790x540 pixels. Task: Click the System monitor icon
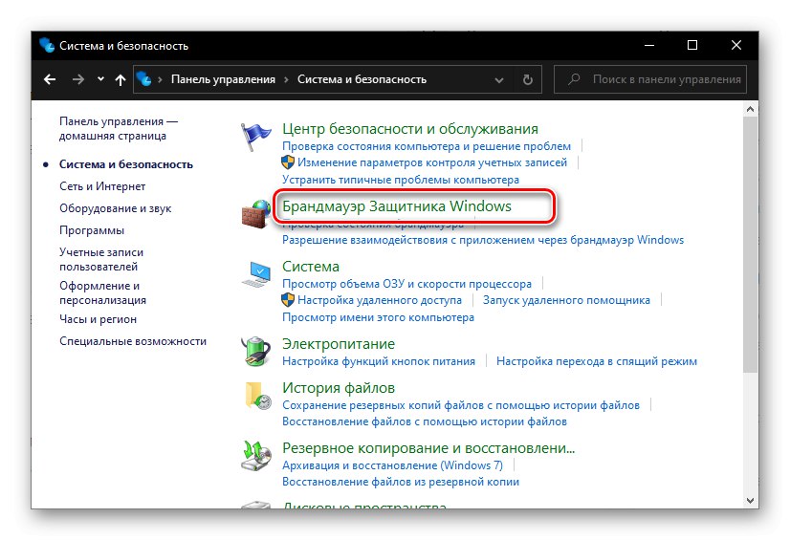tap(256, 274)
